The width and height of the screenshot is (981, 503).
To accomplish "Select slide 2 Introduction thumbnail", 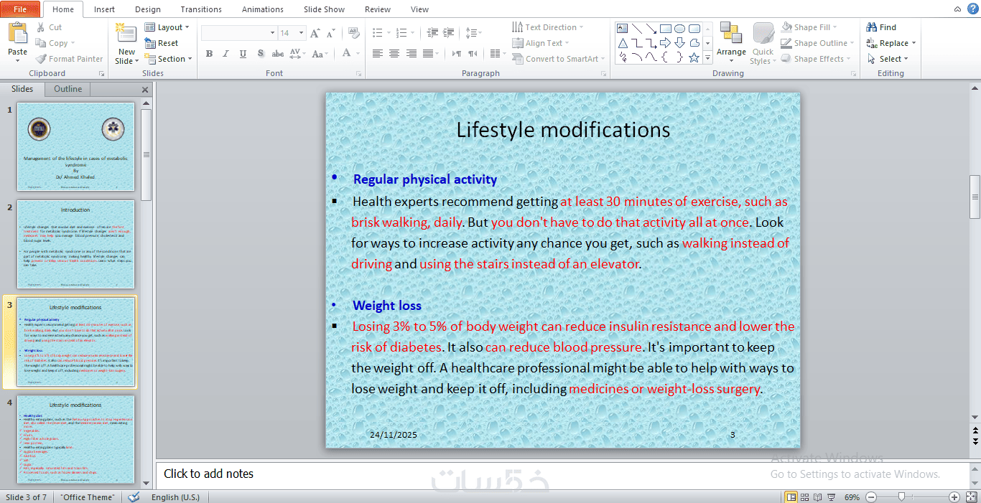I will click(x=75, y=244).
